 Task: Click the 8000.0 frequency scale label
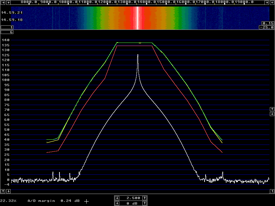29,2
